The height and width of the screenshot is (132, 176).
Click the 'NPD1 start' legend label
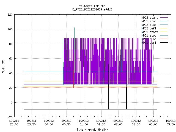coord(150,32)
